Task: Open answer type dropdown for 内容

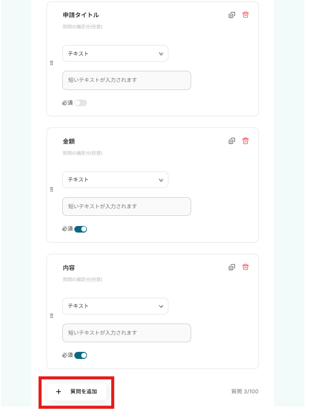Action: 115,306
